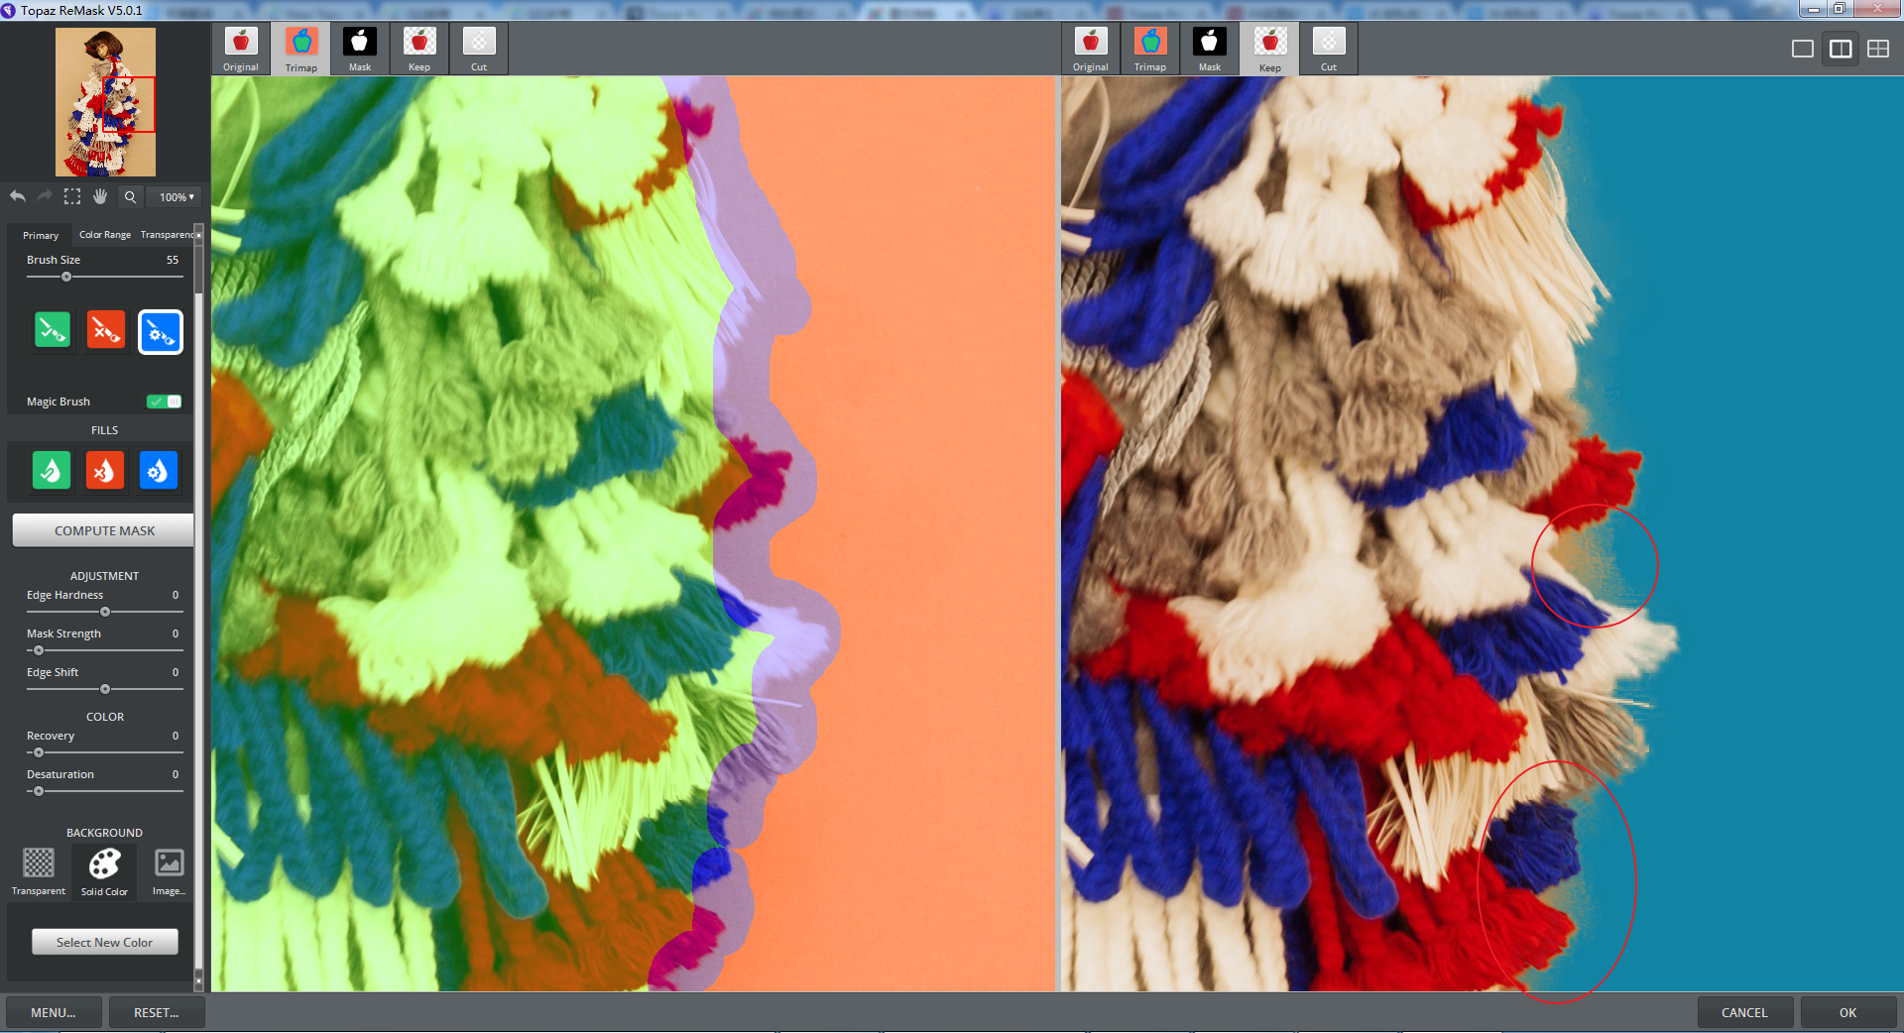Click the RESET... button
This screenshot has width=1904, height=1033.
156,1012
